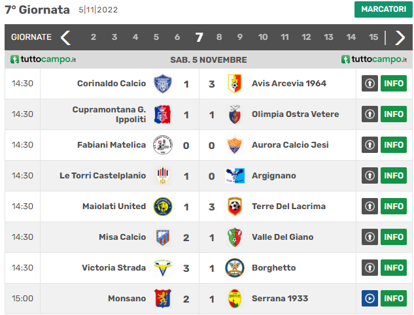Click the Borghetto team crest
The image size is (414, 315).
pos(234,268)
